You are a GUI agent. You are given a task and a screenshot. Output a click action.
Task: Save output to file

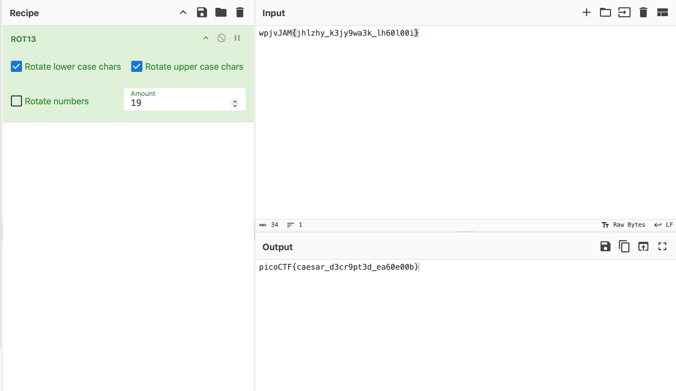605,247
